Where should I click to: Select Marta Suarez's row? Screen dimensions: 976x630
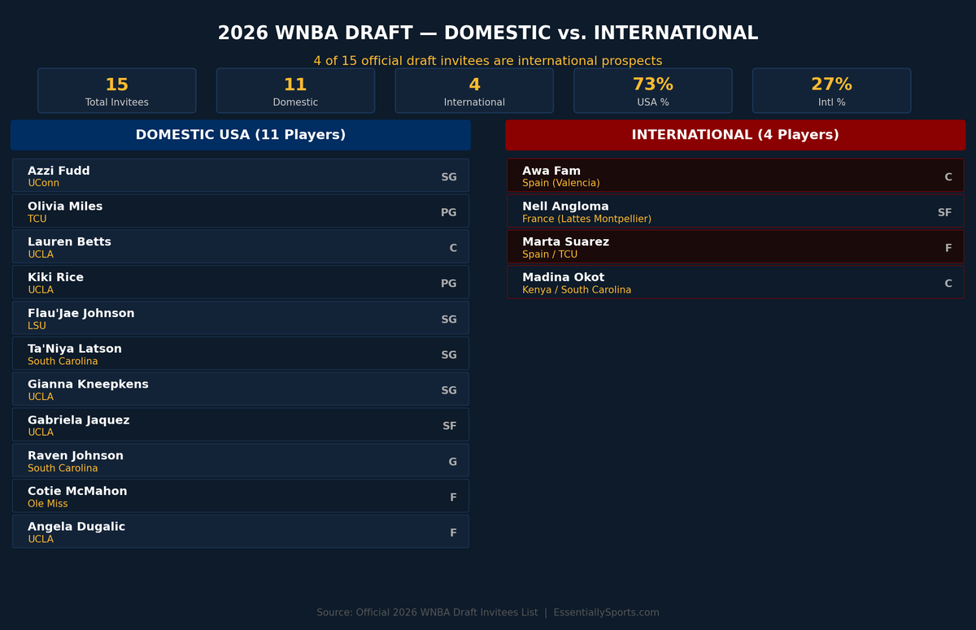click(735, 247)
